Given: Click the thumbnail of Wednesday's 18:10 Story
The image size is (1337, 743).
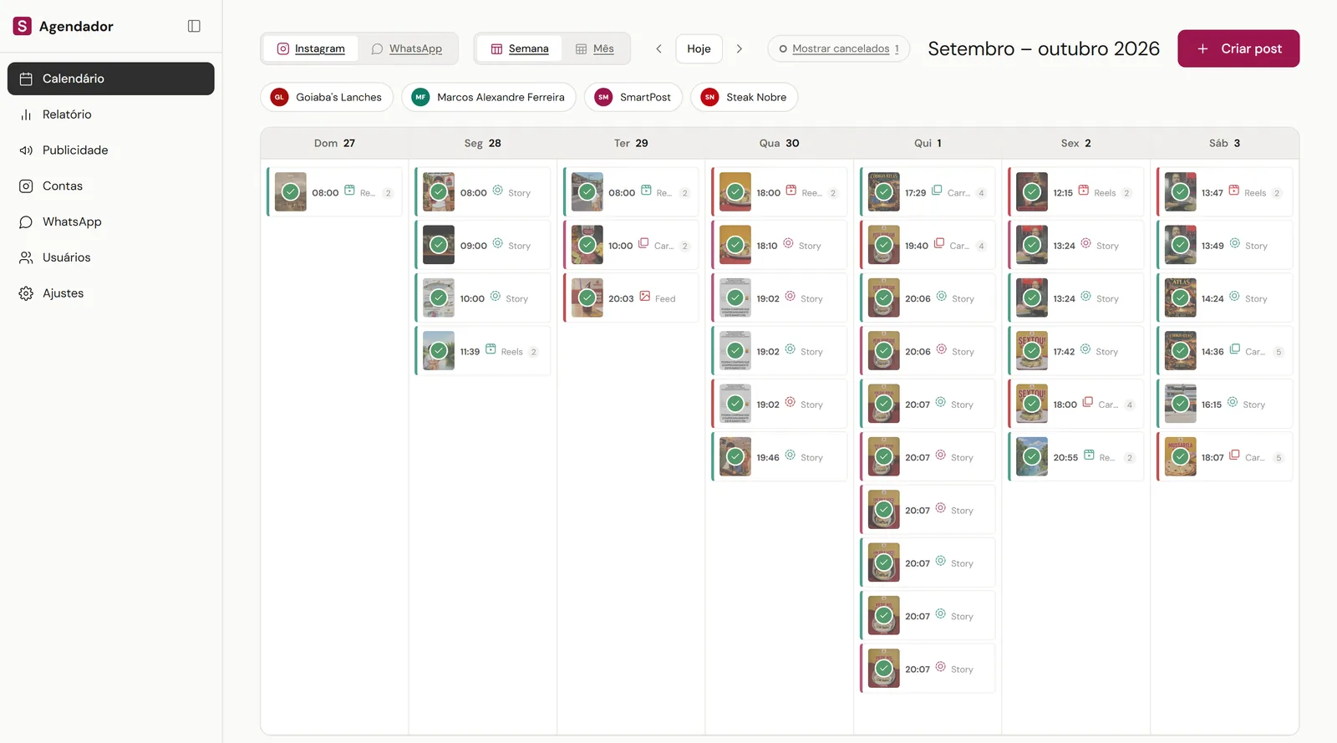Looking at the screenshot, I should (735, 245).
